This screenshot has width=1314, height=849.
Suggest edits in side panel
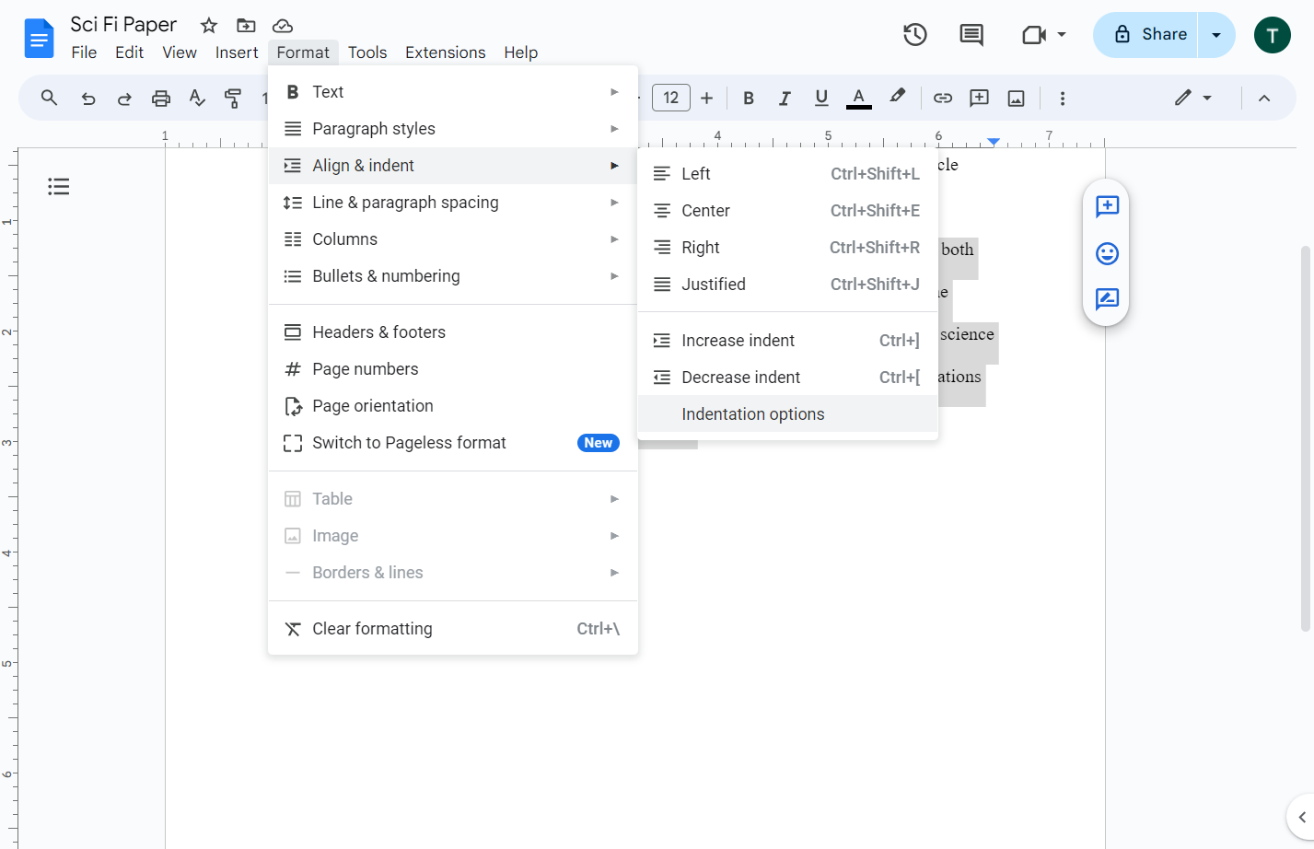[x=1107, y=299]
